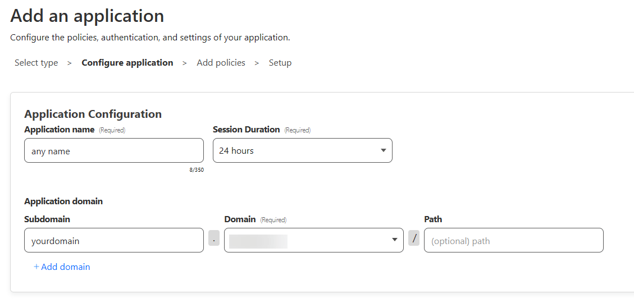Image resolution: width=634 pixels, height=303 pixels.
Task: Click the Application Configuration heading
Action: 93,114
